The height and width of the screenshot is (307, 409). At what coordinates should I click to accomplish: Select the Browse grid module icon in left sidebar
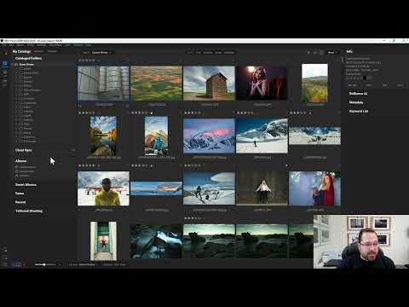point(5,64)
